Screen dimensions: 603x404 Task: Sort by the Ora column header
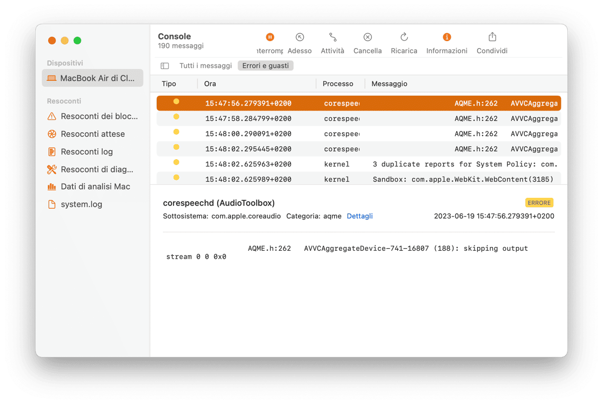(210, 84)
